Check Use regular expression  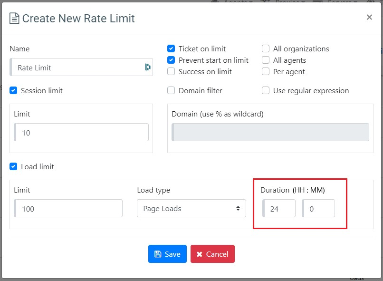[266, 90]
